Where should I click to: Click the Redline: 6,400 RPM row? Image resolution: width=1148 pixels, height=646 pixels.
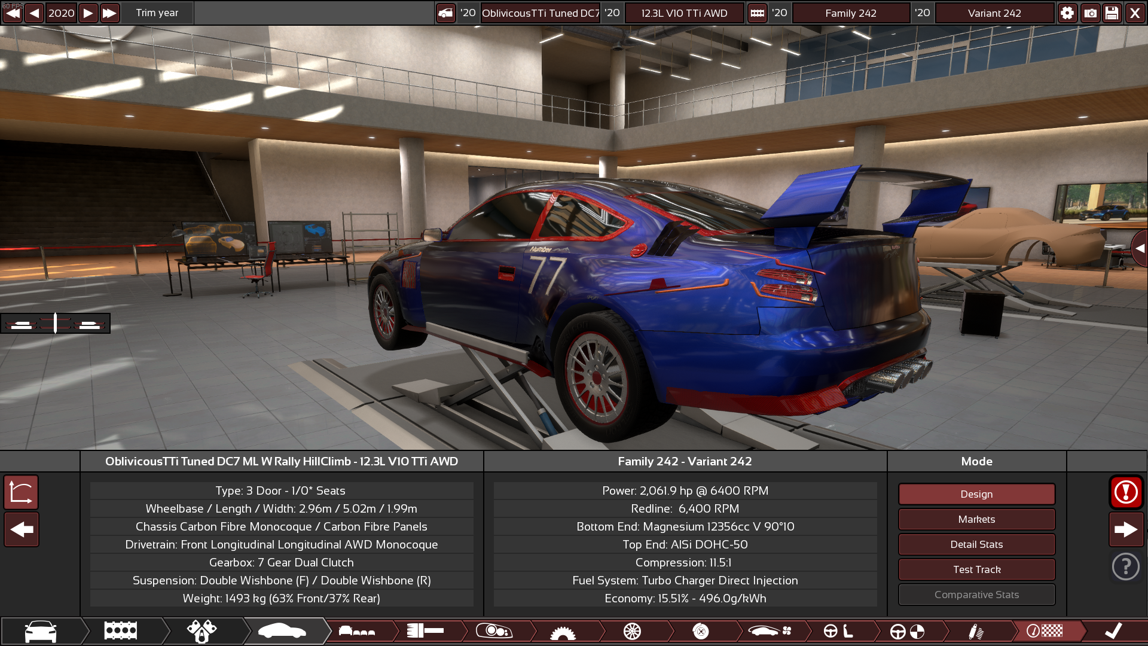685,508
